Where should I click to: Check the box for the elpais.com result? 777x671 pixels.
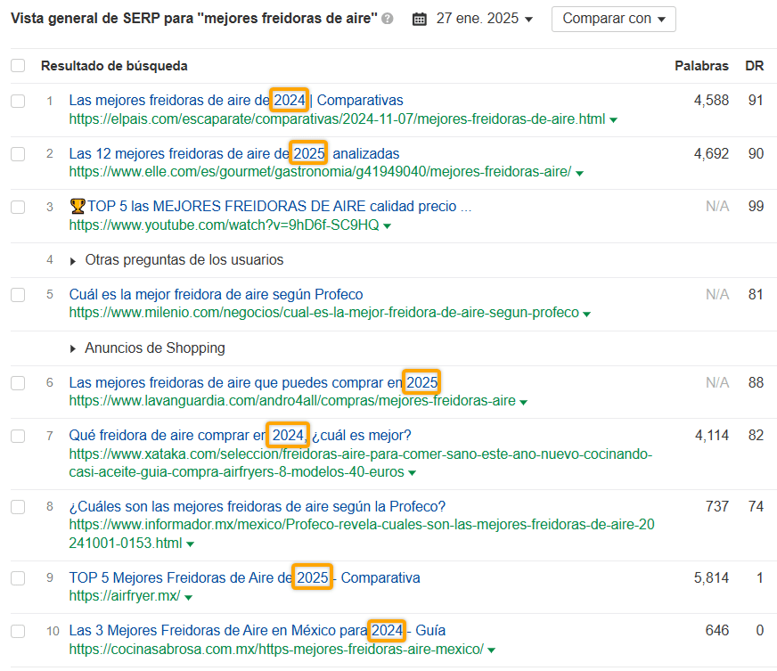click(x=18, y=101)
